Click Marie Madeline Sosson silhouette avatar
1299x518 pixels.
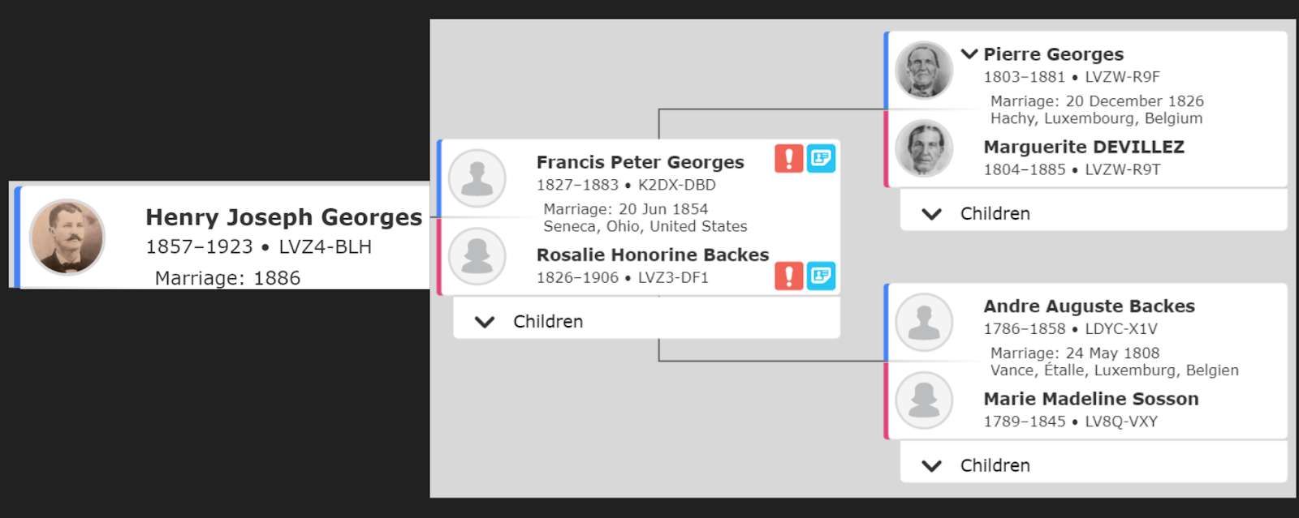(x=924, y=400)
